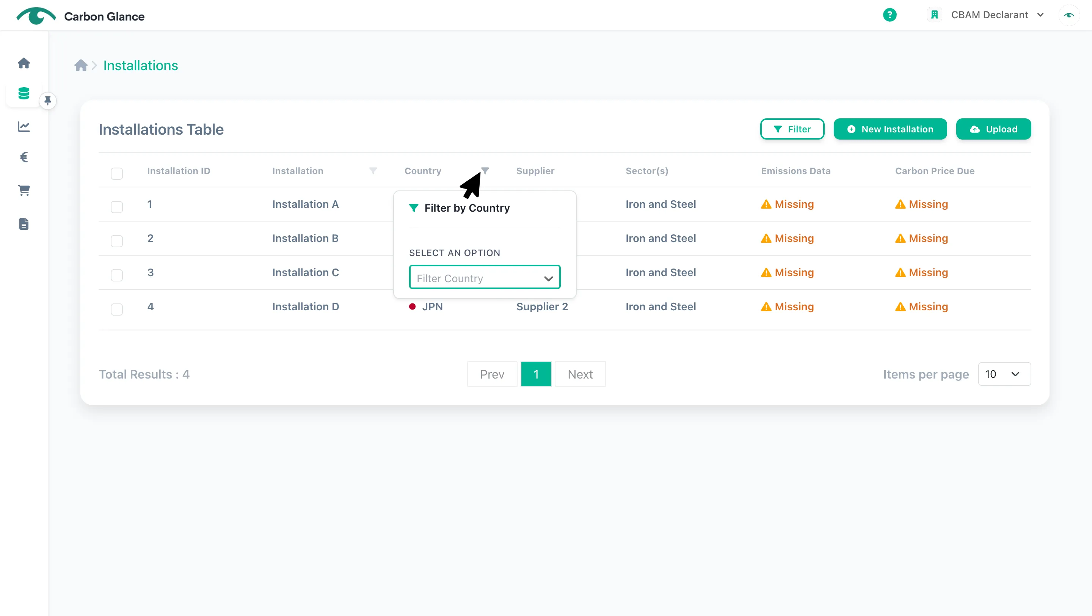Click Iron and Steel in Installation B row

click(x=661, y=238)
